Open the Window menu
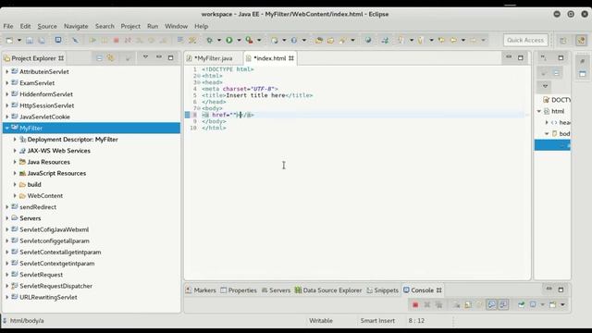Image resolution: width=592 pixels, height=333 pixels. (176, 26)
